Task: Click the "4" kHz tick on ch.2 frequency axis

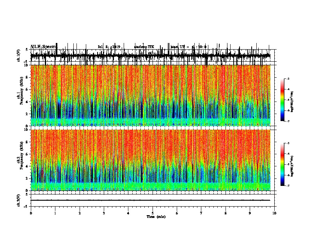Action: [27, 166]
